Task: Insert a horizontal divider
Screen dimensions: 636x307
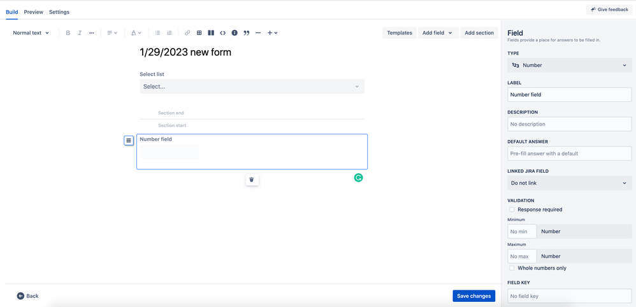Action: tap(258, 33)
